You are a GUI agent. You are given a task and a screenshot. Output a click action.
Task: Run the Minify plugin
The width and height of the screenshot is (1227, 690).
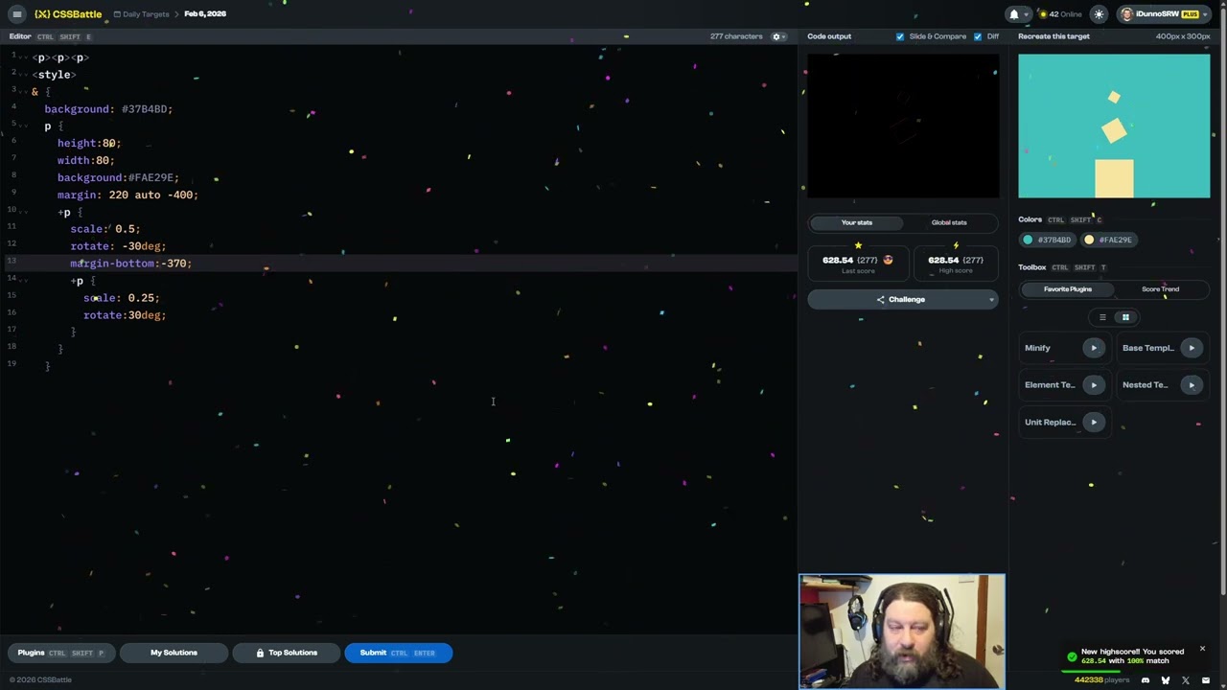[1093, 348]
